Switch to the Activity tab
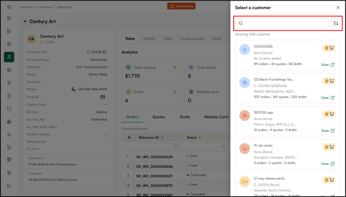The width and height of the screenshot is (346, 197). pos(149,38)
